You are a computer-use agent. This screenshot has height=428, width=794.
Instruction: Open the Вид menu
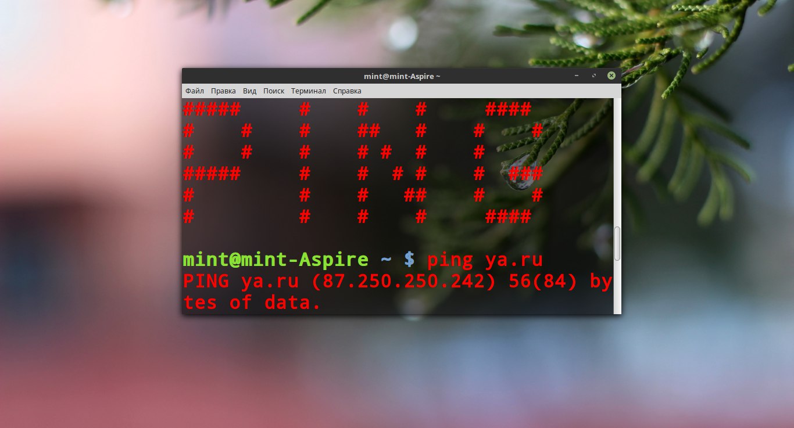(249, 91)
